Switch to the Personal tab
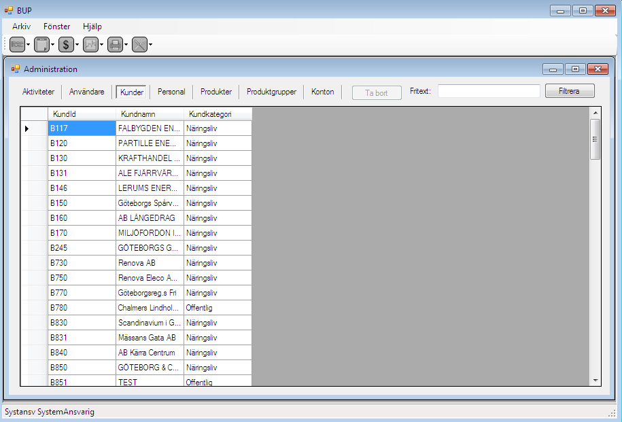 [171, 92]
